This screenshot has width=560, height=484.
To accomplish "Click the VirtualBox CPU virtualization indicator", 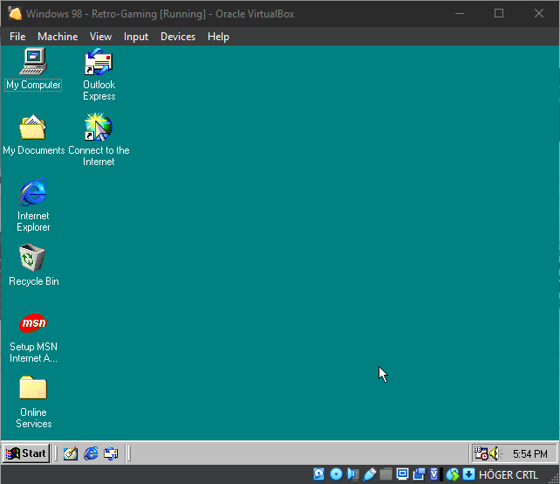I will pos(434,474).
